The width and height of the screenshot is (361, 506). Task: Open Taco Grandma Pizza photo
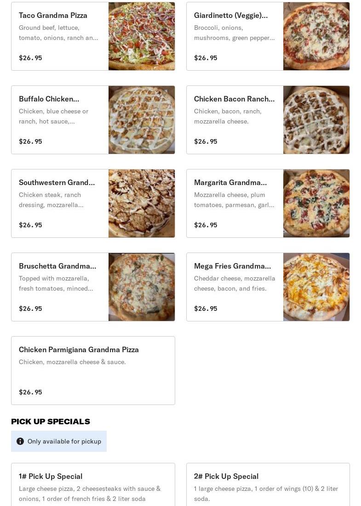click(142, 36)
